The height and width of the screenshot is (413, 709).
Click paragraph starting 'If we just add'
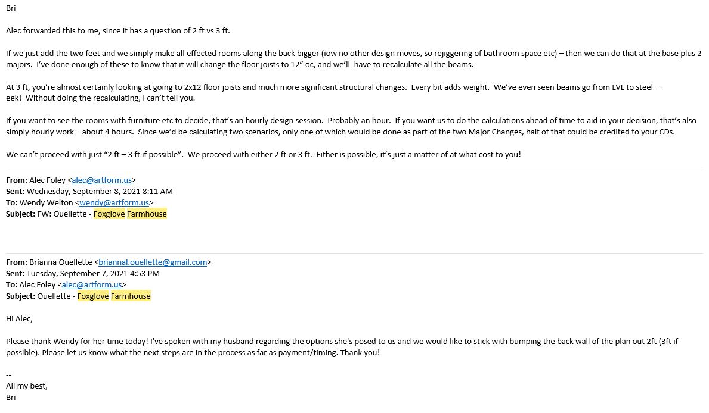tap(354, 59)
